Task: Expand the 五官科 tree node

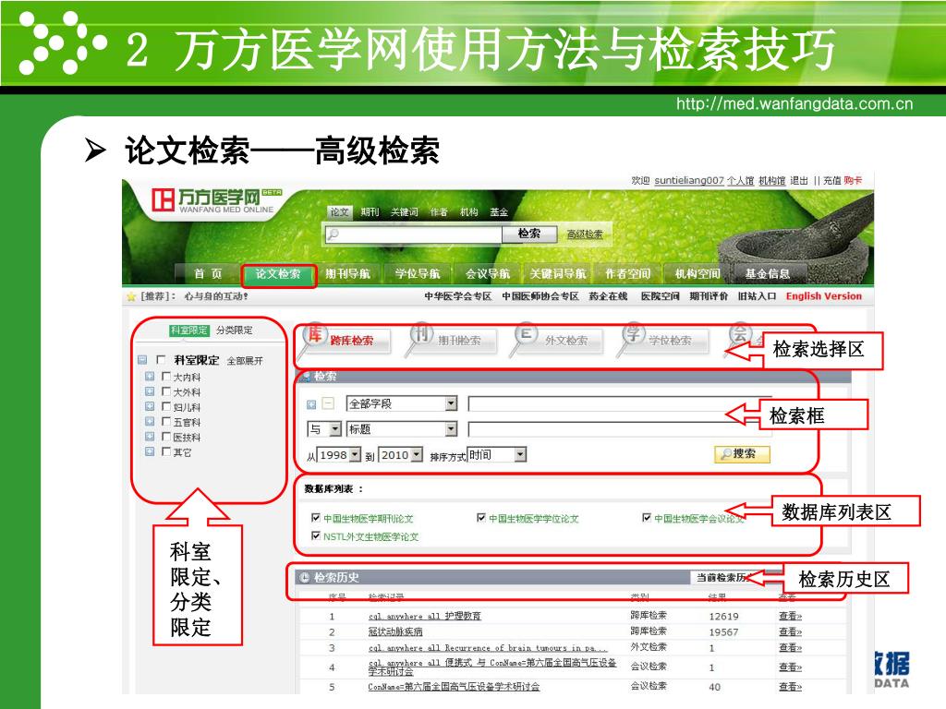Action: click(150, 421)
